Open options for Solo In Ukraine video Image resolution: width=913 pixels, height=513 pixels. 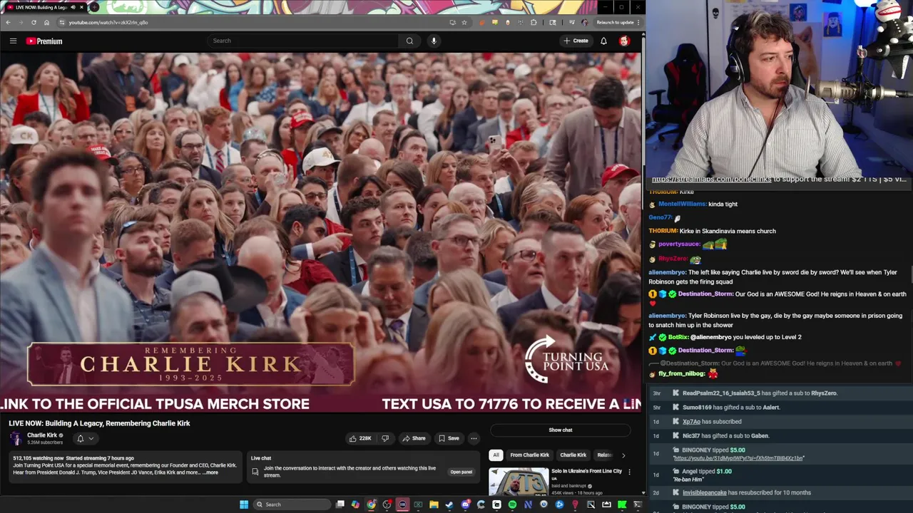pyautogui.click(x=629, y=472)
